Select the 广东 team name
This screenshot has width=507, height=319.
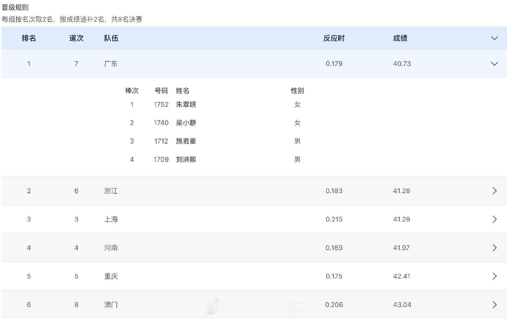tap(111, 63)
